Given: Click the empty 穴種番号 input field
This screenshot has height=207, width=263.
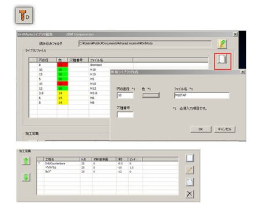Looking at the screenshot, I should tap(125, 114).
